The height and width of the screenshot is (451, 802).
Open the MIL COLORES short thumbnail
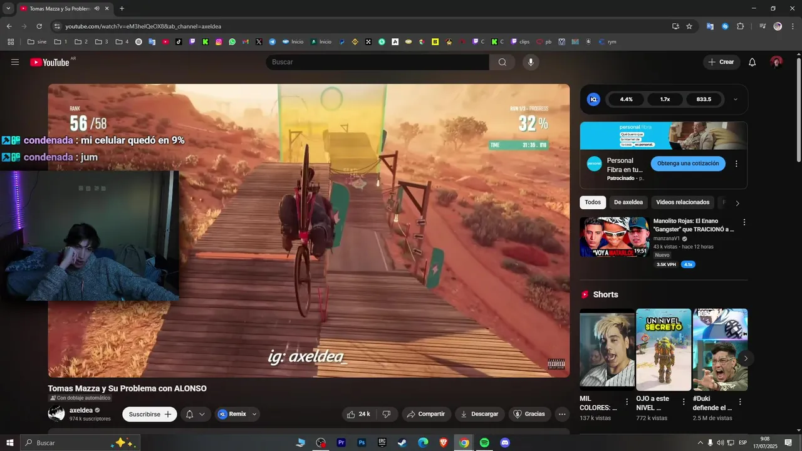tap(607, 350)
